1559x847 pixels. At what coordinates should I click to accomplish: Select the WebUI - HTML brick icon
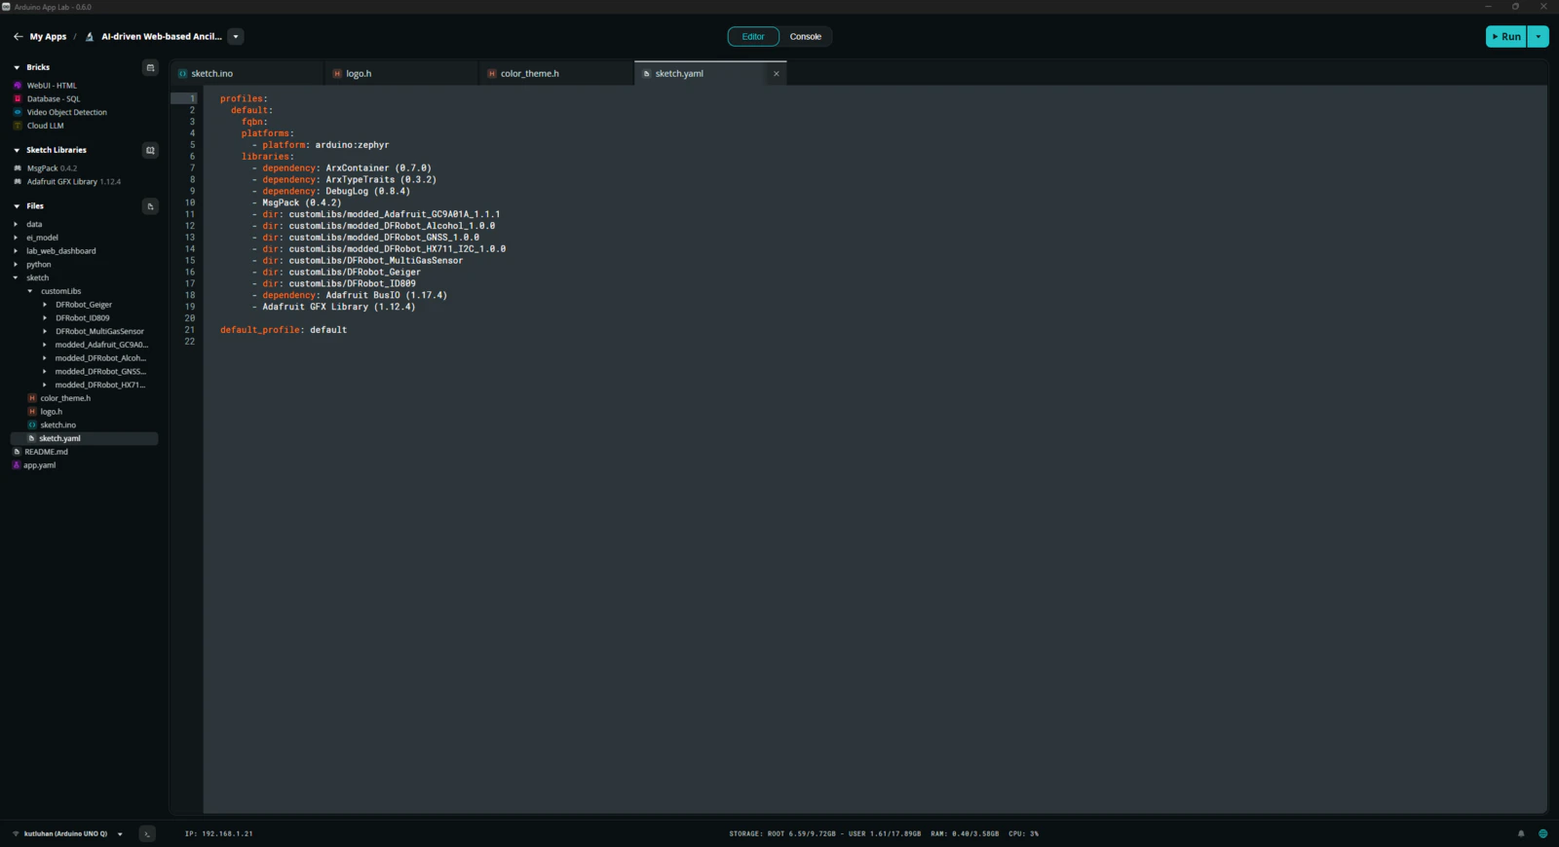click(18, 86)
